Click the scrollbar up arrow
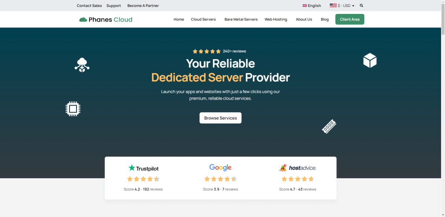 coord(443,2)
